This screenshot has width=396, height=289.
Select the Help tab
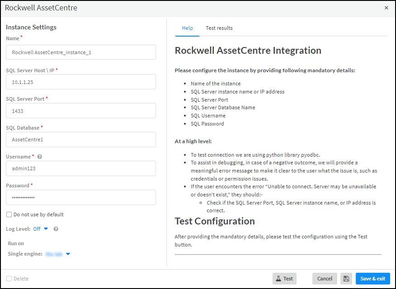tap(187, 28)
